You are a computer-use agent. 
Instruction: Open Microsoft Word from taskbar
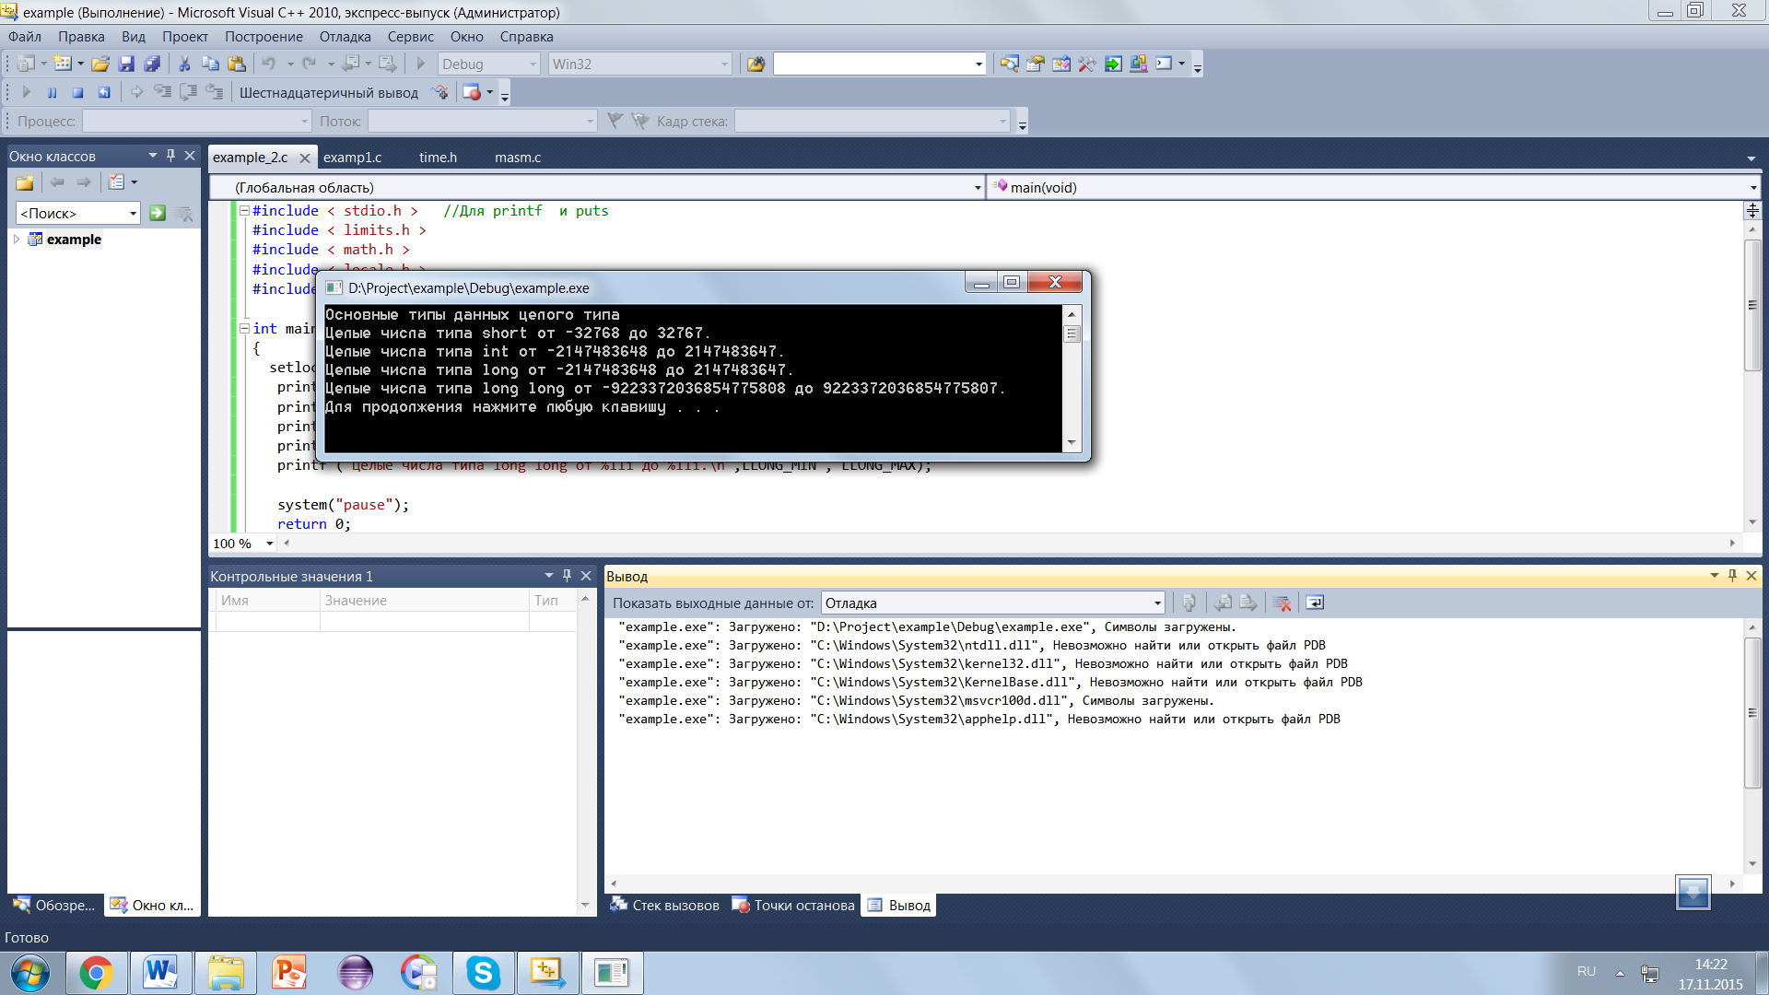[160, 973]
